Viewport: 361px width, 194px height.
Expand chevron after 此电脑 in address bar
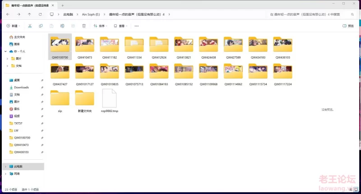[x=77, y=14]
